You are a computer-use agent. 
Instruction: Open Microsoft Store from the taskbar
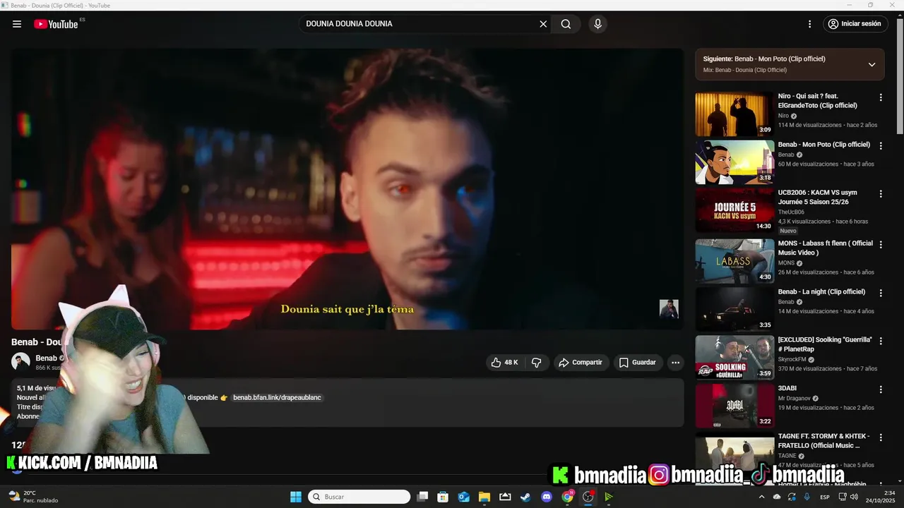pos(443,497)
